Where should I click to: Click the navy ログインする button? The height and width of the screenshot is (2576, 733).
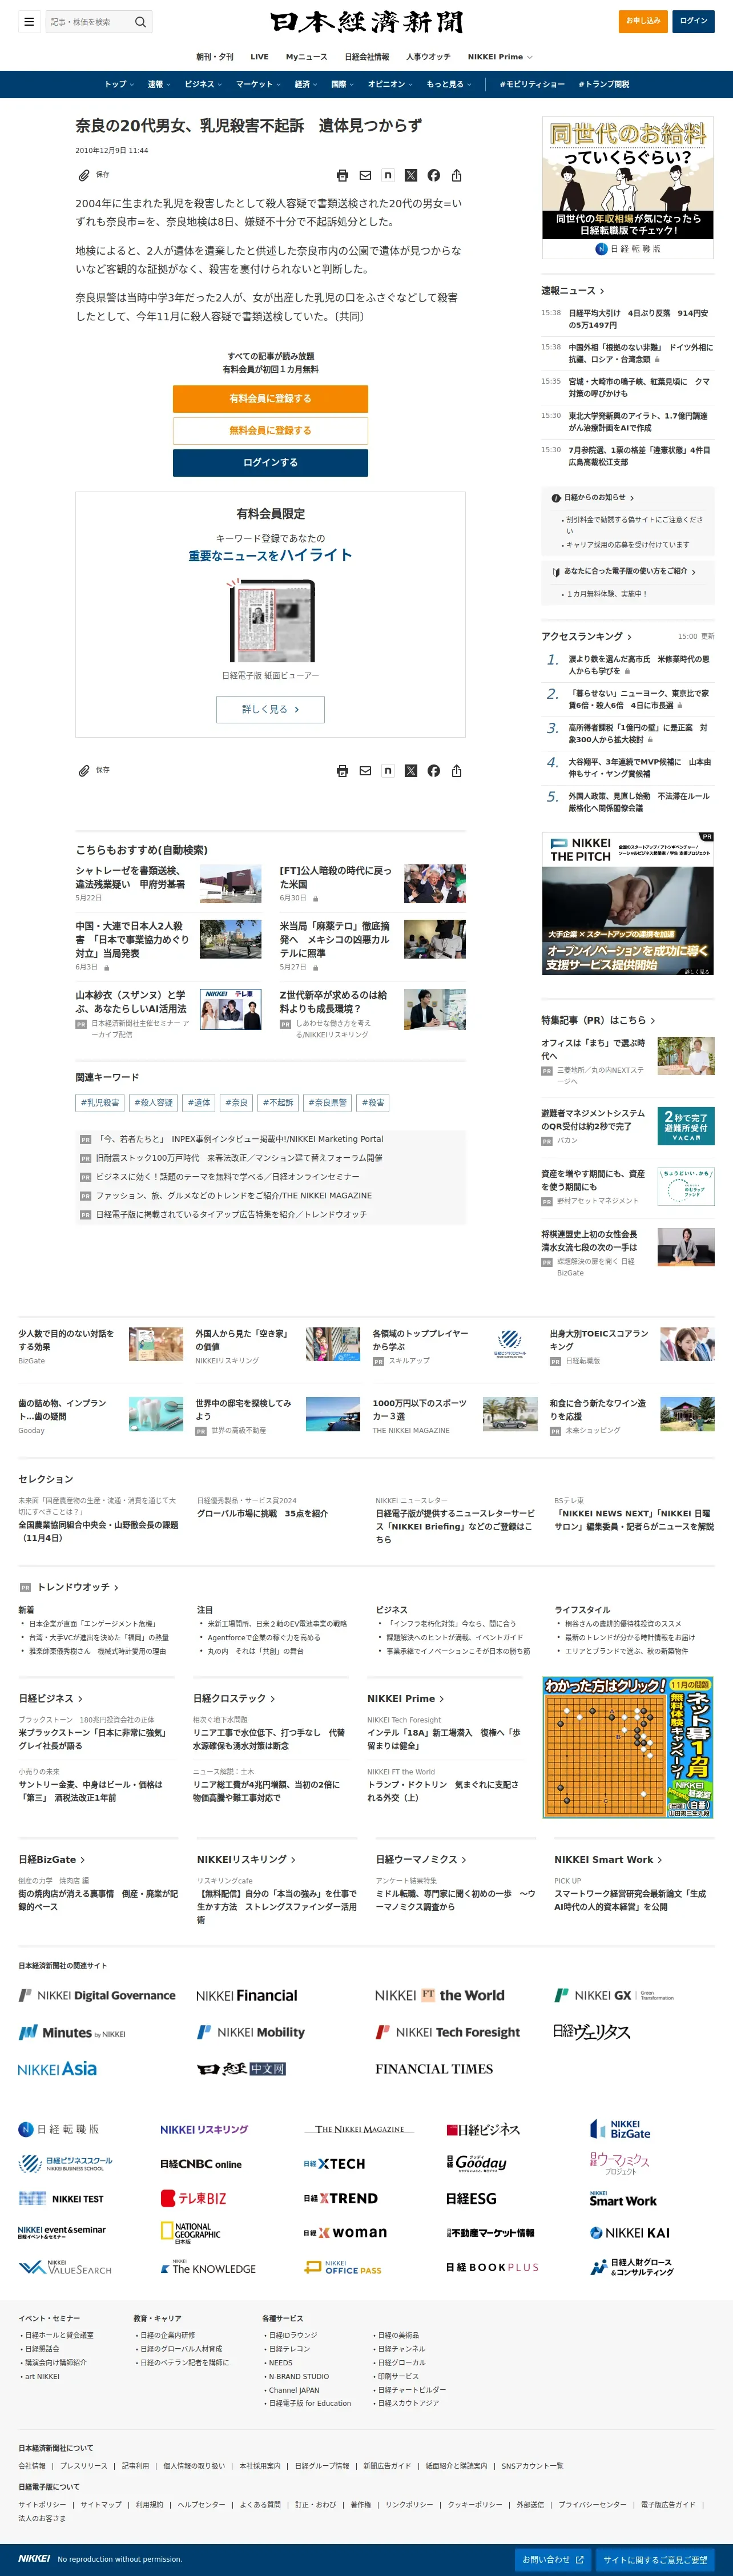pos(270,462)
